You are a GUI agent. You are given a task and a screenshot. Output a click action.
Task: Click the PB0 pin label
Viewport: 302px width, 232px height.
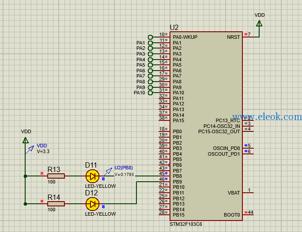coord(177,131)
